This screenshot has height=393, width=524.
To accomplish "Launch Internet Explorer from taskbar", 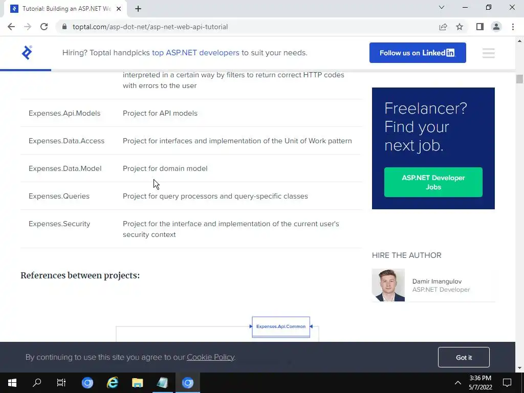I will point(113,383).
